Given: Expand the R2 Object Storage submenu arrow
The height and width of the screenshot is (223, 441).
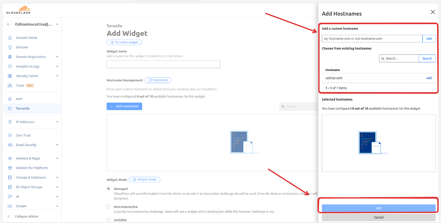Looking at the screenshot, I should click(x=57, y=187).
